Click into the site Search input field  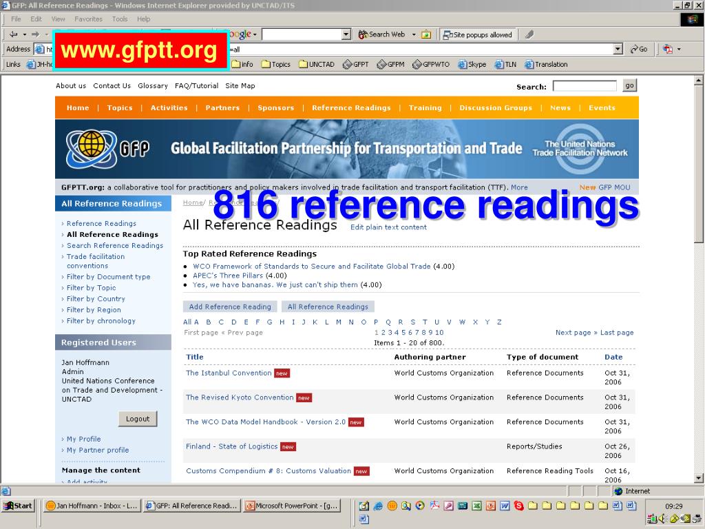click(585, 86)
